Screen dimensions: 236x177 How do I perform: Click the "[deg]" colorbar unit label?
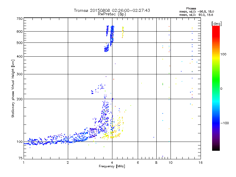pos(217,24)
